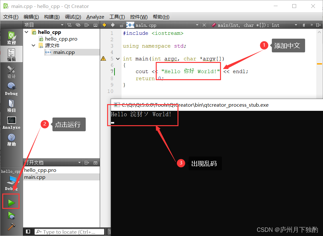Open the Analyze mode in sidebar
The width and height of the screenshot is (323, 236).
pos(11,123)
